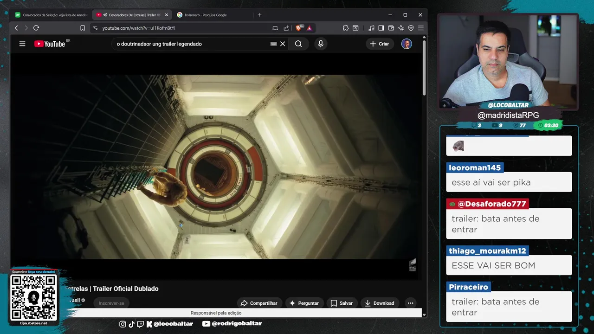Click the 03:30 stream timer
This screenshot has width=594, height=334.
[548, 125]
